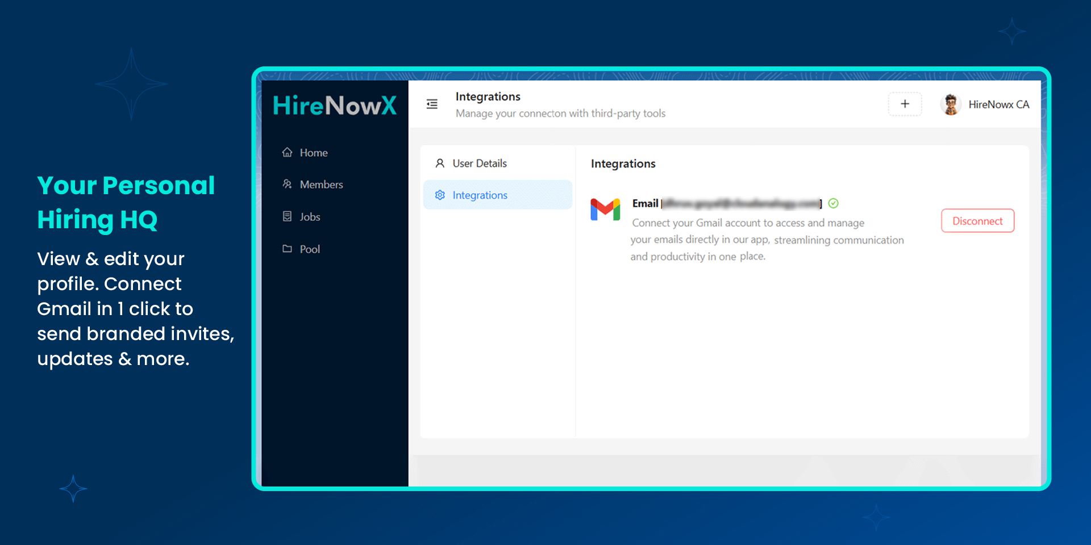Disconnect the Gmail integration
This screenshot has height=545, width=1091.
977,221
